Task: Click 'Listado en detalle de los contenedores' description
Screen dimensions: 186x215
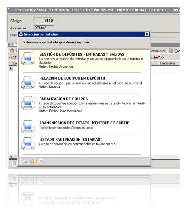Action: pyautogui.click(x=78, y=144)
